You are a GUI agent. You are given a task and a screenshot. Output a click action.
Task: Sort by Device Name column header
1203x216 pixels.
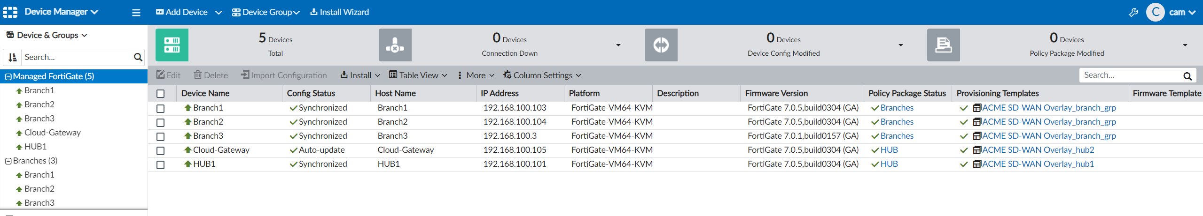click(205, 93)
